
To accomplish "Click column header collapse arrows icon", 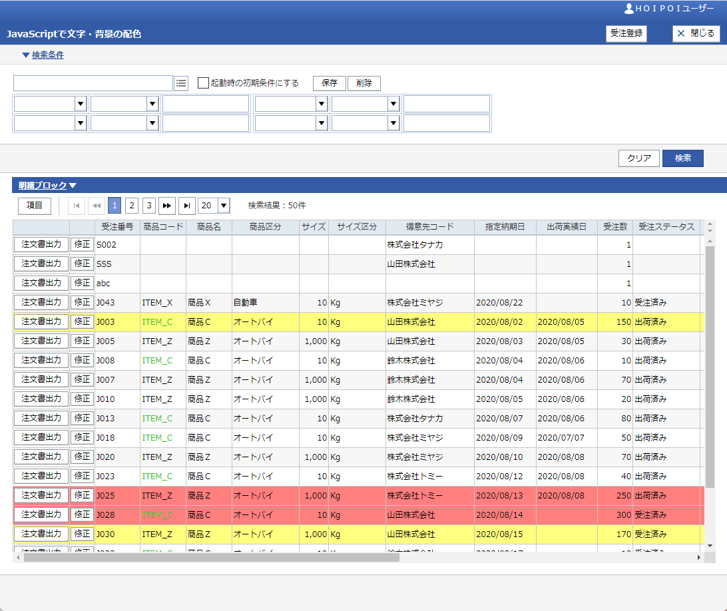I will click(x=710, y=227).
